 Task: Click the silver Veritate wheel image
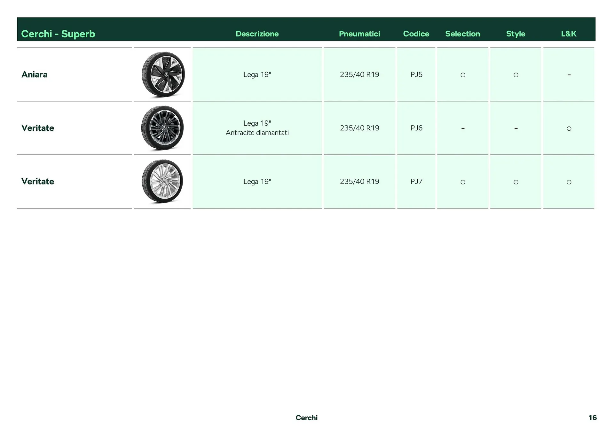coord(162,181)
